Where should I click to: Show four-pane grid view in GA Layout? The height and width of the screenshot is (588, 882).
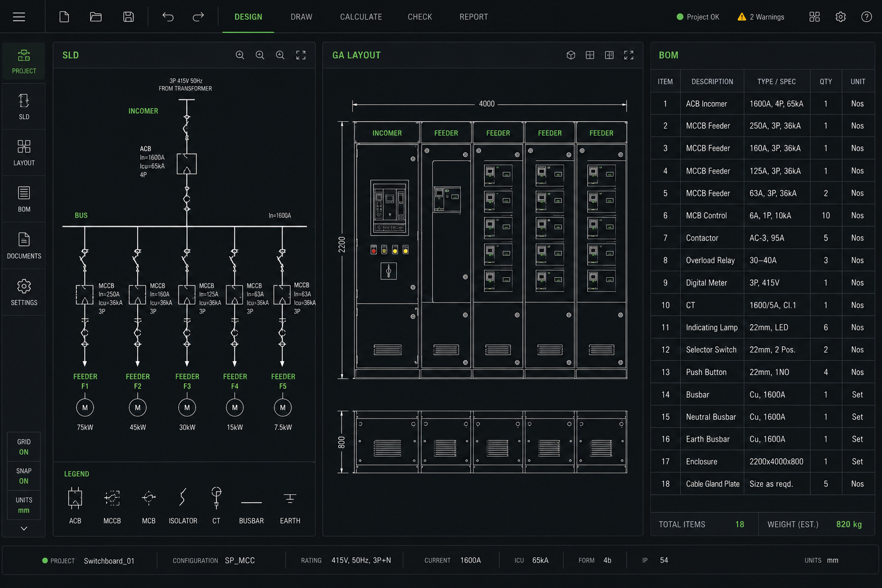click(590, 55)
